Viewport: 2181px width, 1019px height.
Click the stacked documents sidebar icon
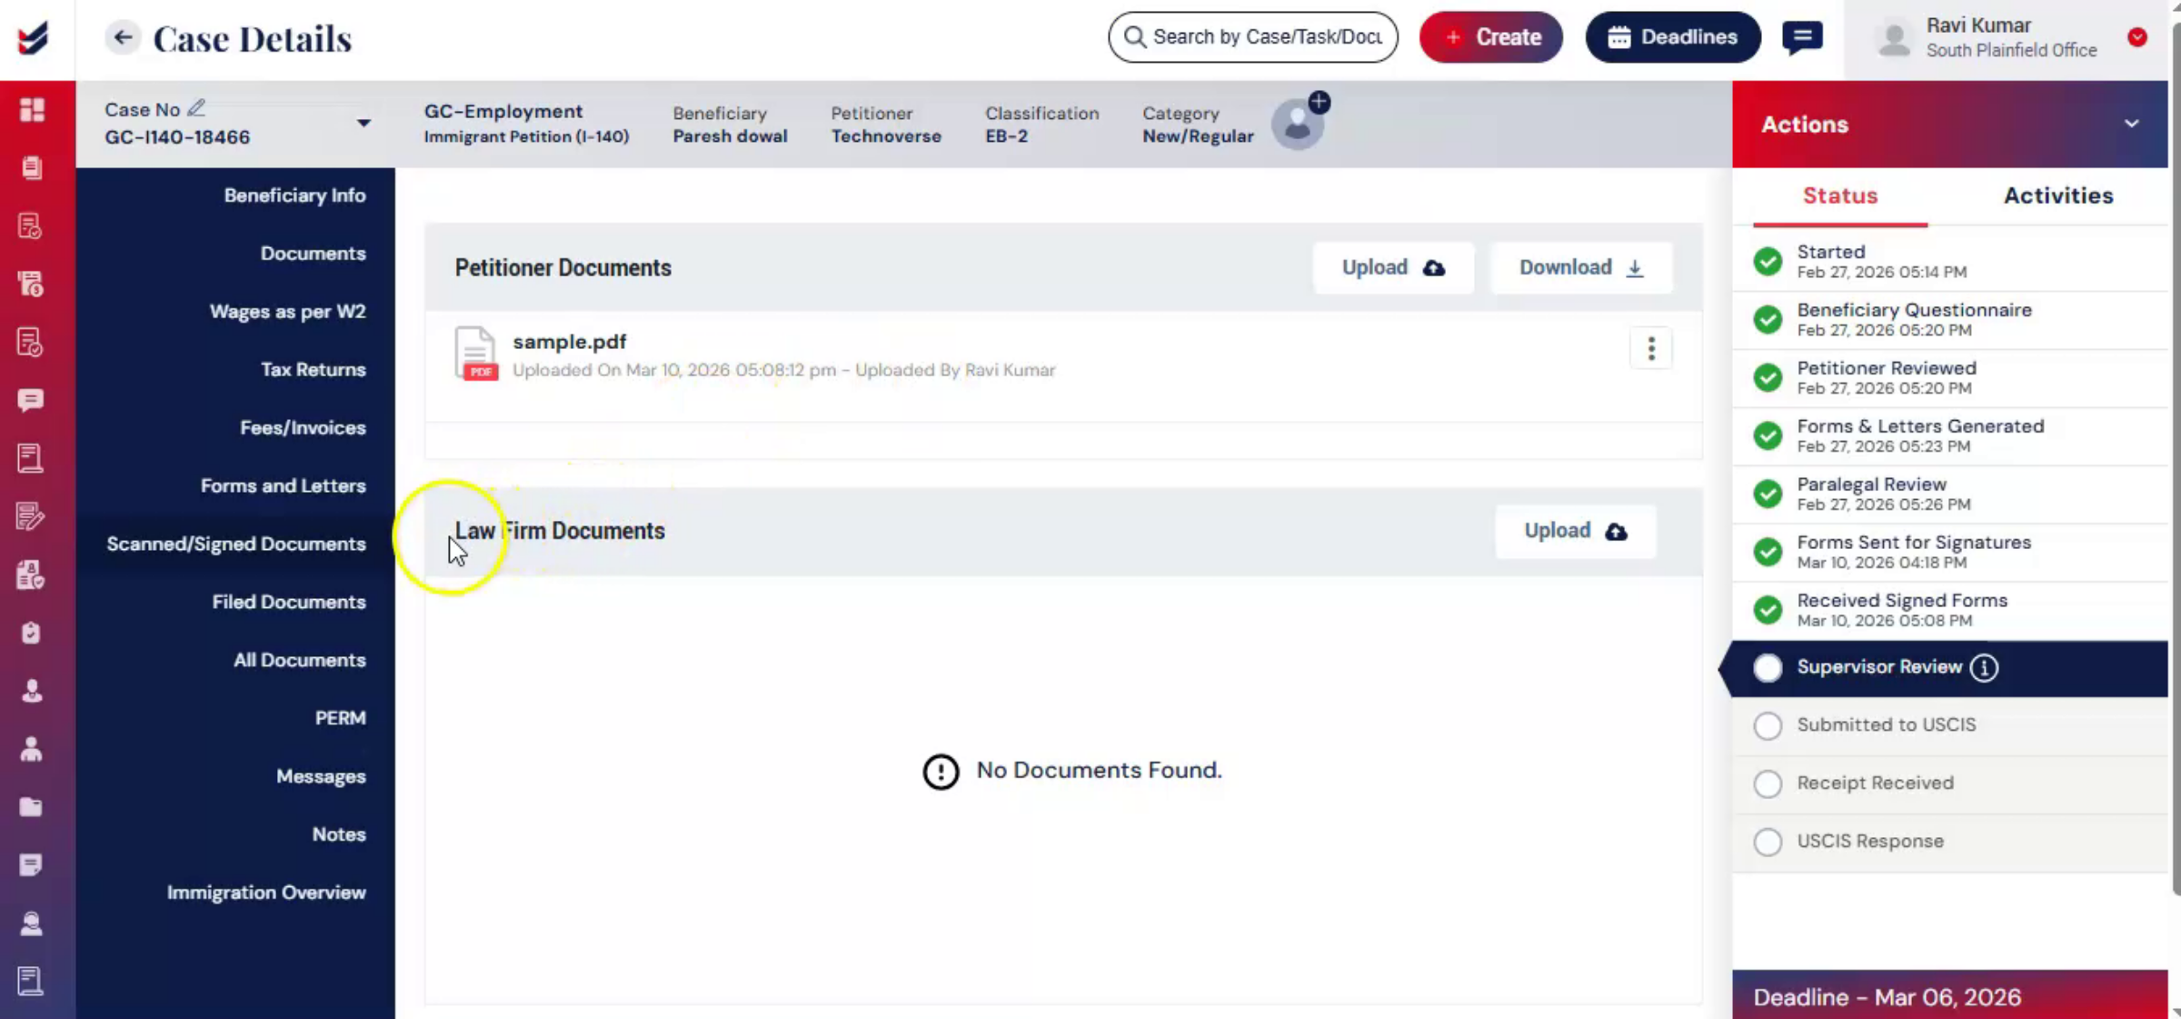click(x=32, y=168)
